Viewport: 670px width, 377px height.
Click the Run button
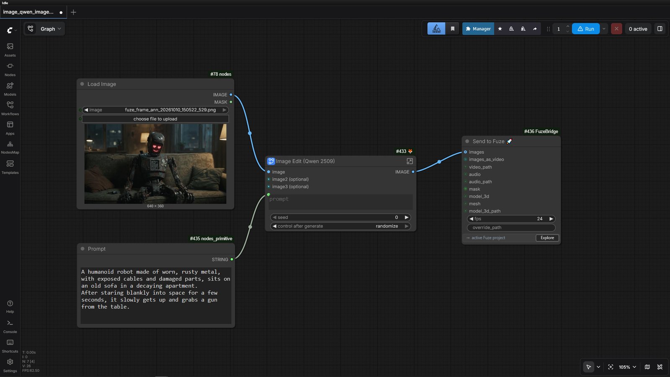[x=585, y=29]
